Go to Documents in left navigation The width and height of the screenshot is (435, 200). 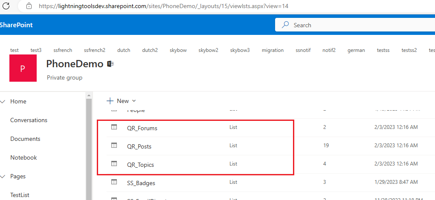pyautogui.click(x=25, y=139)
